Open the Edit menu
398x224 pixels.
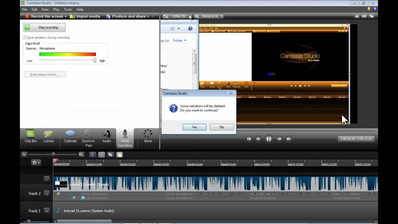(x=34, y=9)
